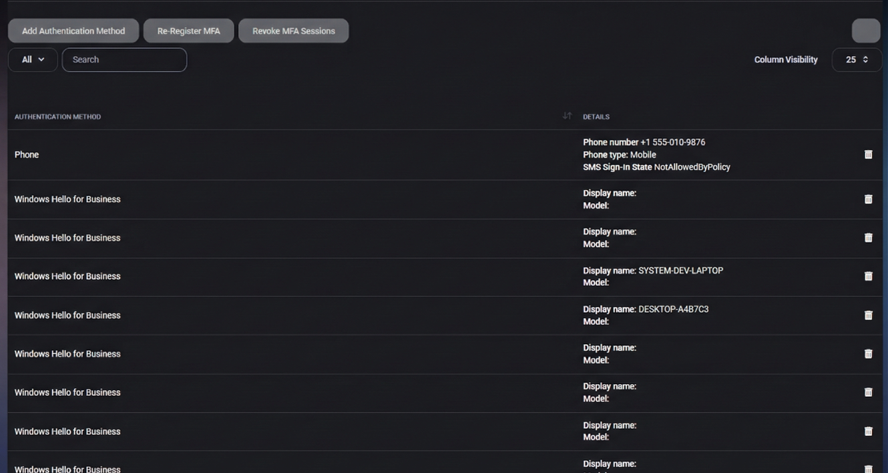The image size is (888, 473).
Task: Remove the first Windows Hello for Business method
Action: tap(868, 198)
